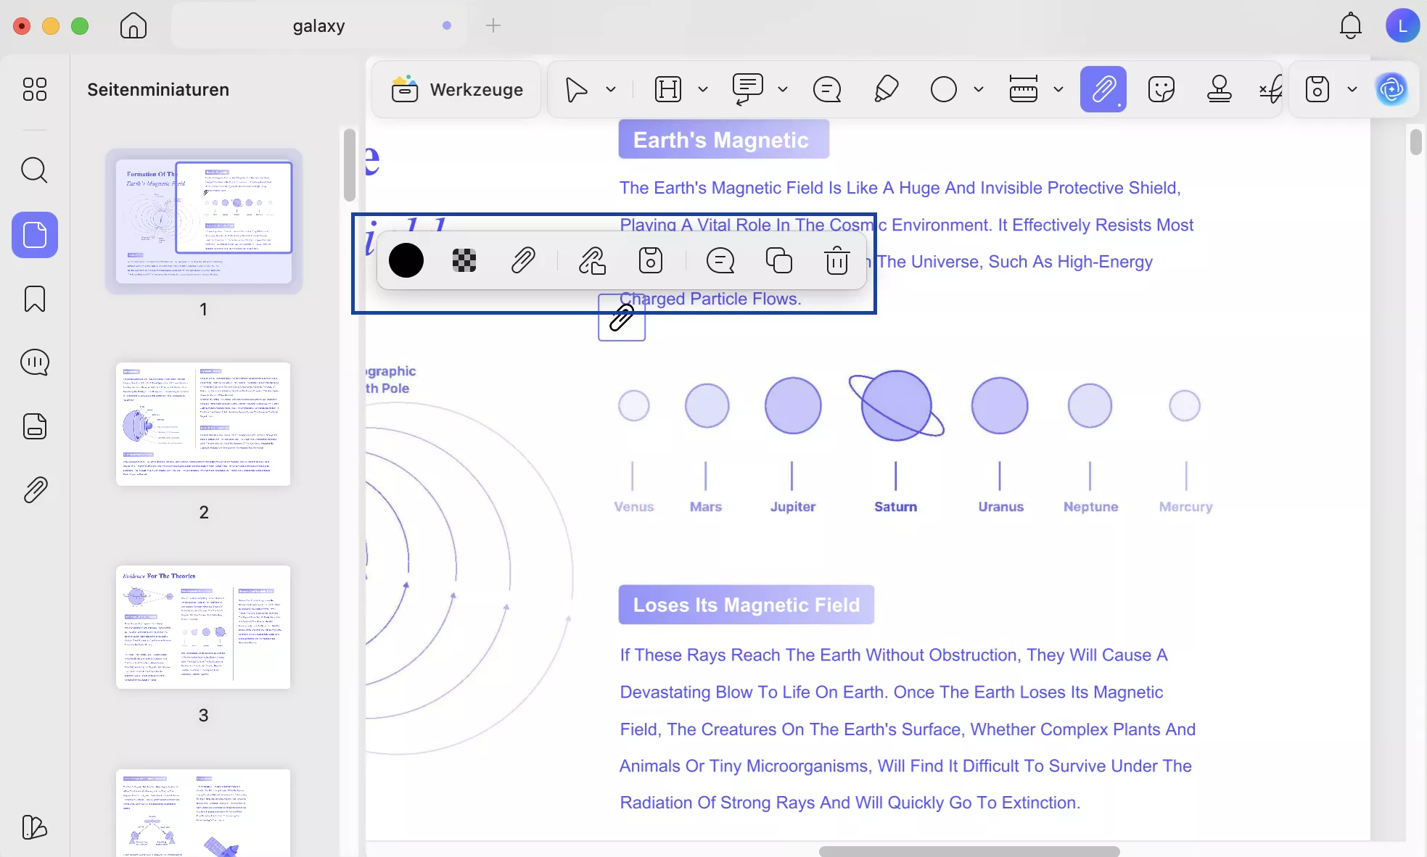Open the search panel in left sidebar
This screenshot has height=857, width=1427.
tap(34, 170)
